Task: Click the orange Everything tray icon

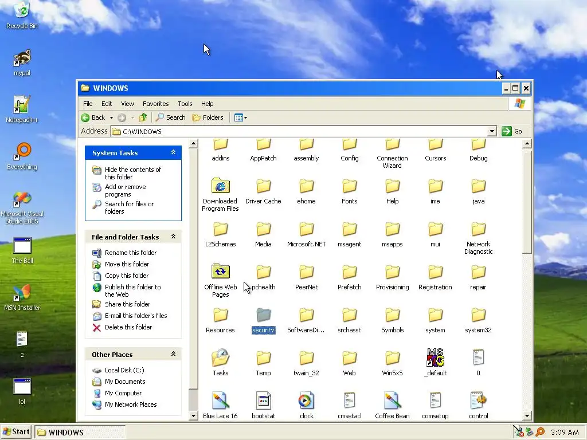Action: pos(540,432)
